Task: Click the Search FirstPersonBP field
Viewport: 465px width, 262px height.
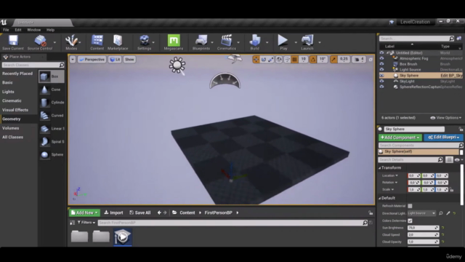Action: pyautogui.click(x=232, y=223)
